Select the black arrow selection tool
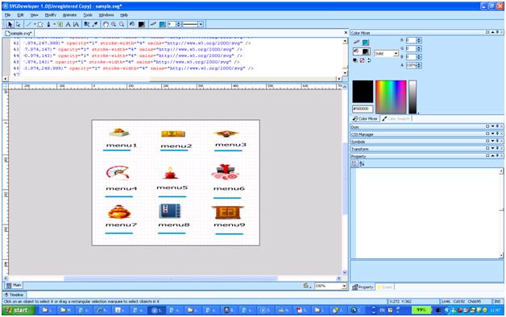The height and width of the screenshot is (317, 506). pos(10,24)
